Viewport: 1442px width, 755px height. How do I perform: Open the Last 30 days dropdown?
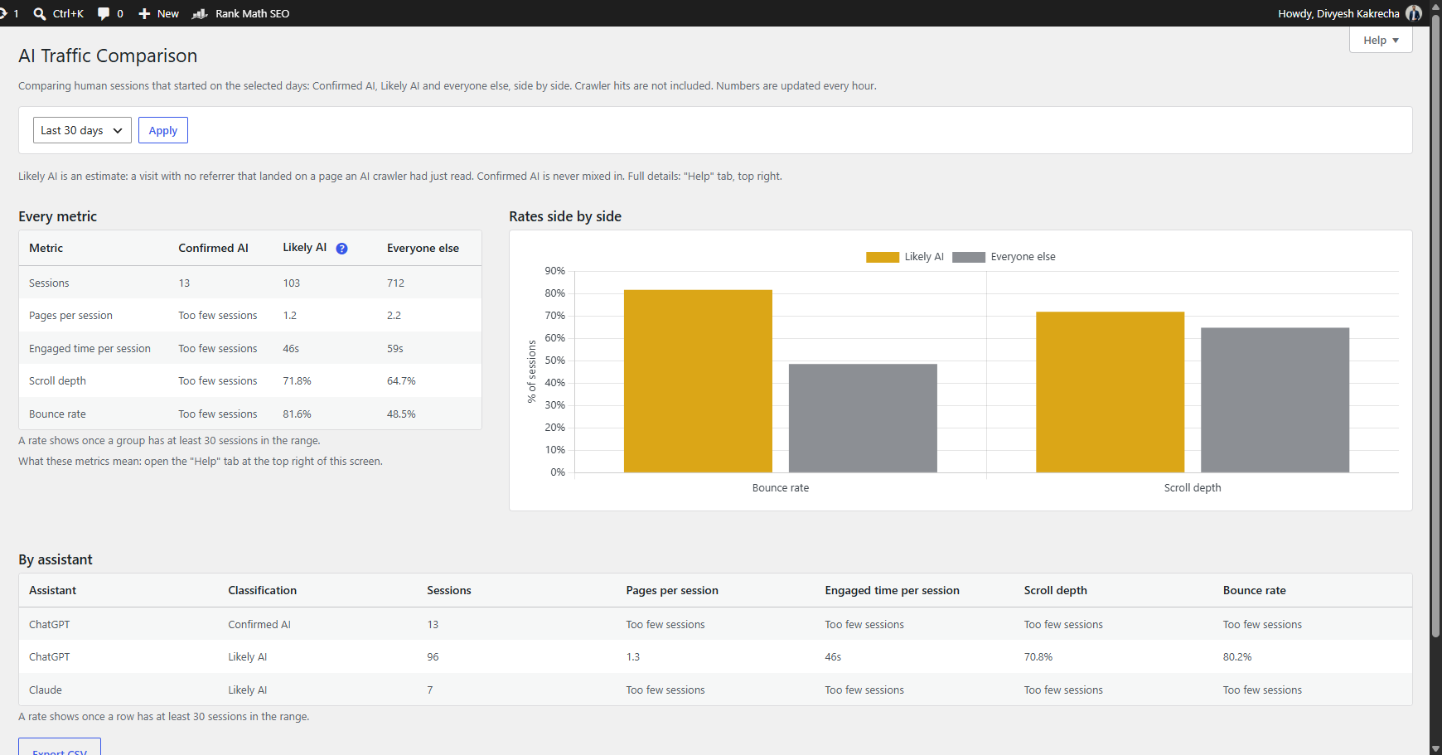click(82, 130)
